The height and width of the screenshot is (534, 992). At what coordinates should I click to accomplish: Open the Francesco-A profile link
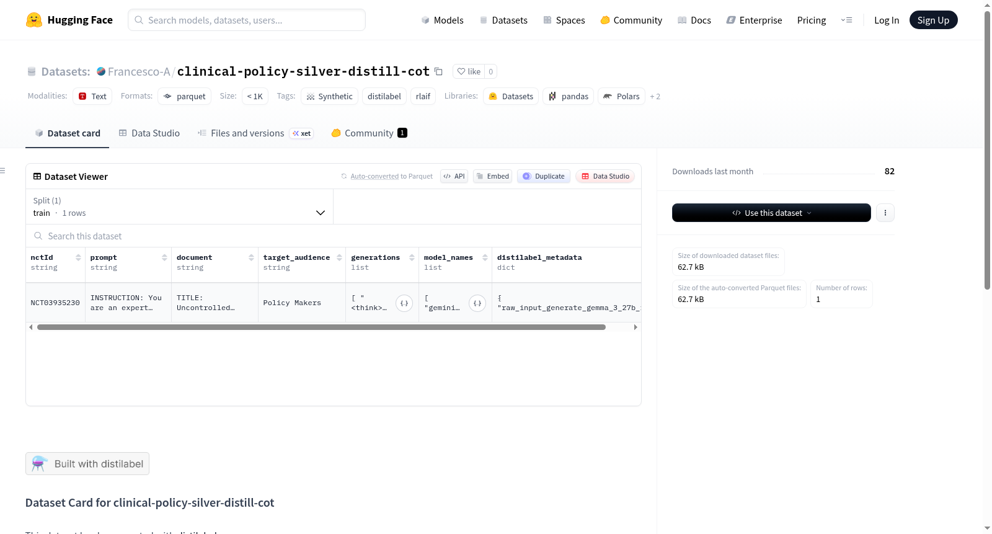click(139, 71)
